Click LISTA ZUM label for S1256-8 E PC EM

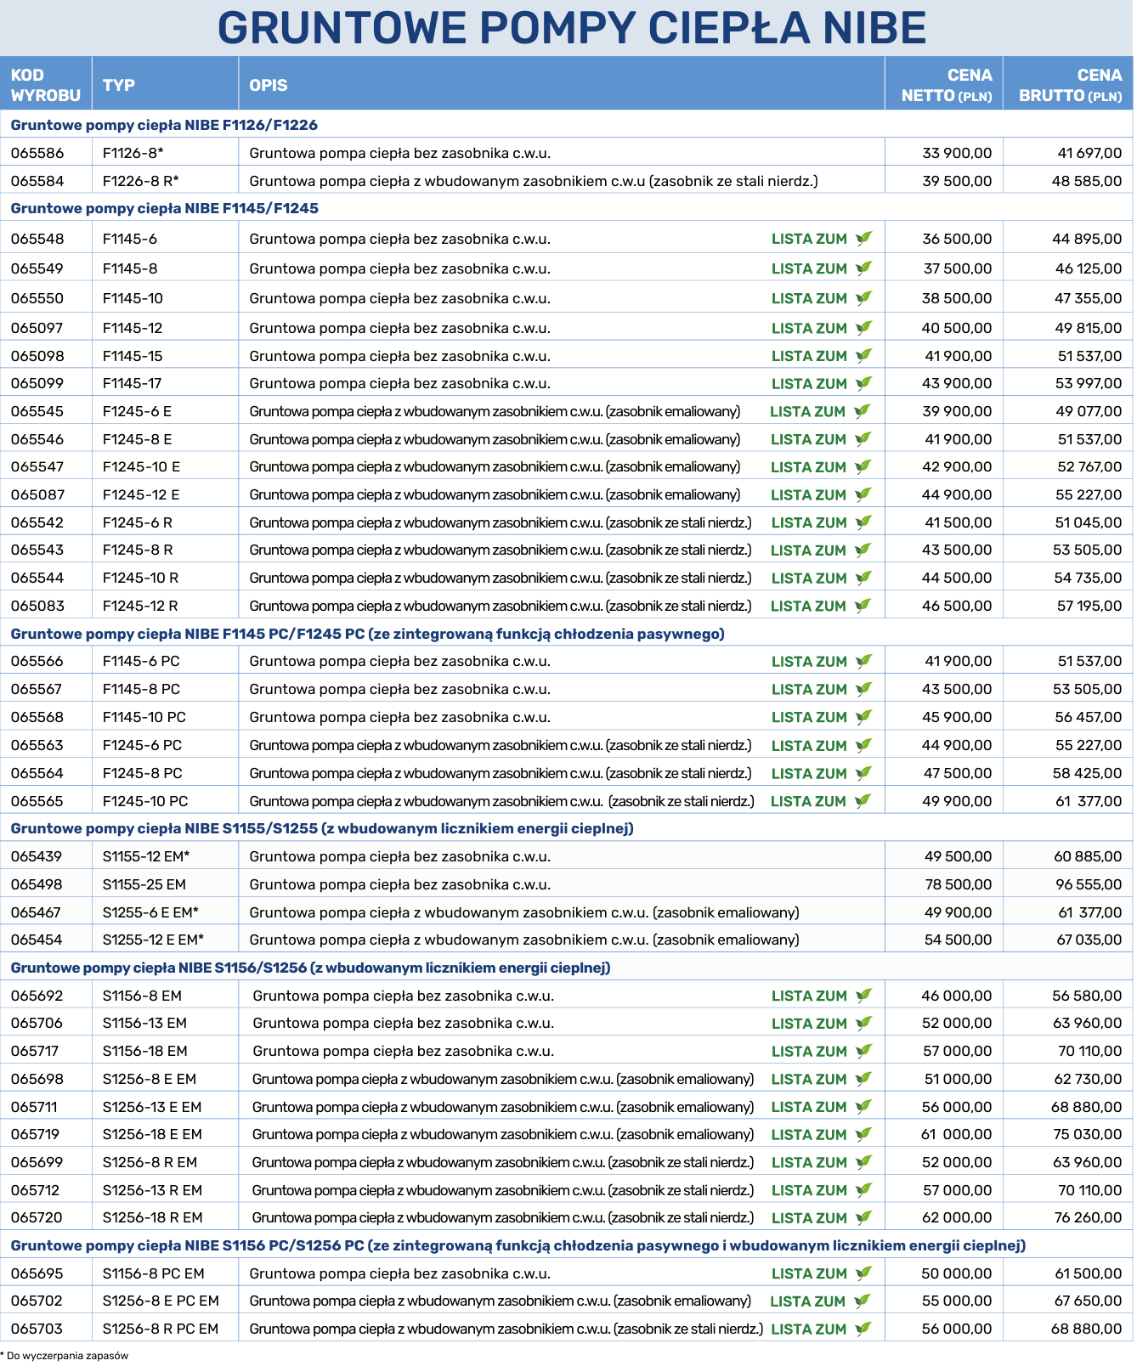point(808,1301)
